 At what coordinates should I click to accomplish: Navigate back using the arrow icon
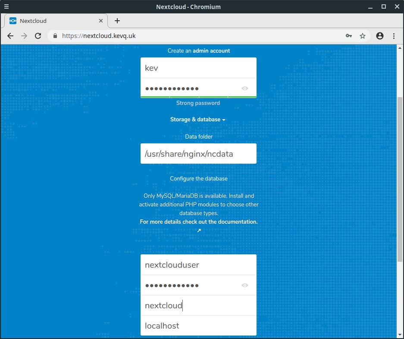tap(10, 36)
